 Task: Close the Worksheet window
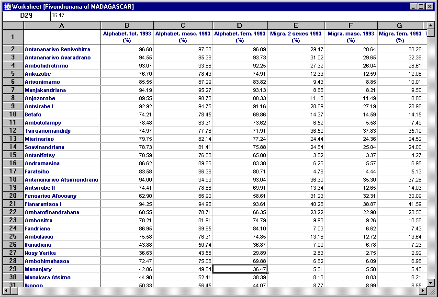(429, 6)
